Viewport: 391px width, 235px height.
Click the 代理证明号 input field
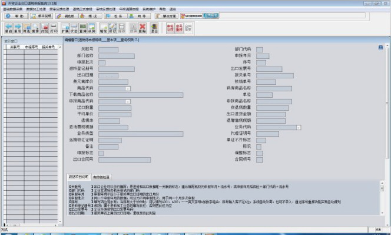[267, 134]
